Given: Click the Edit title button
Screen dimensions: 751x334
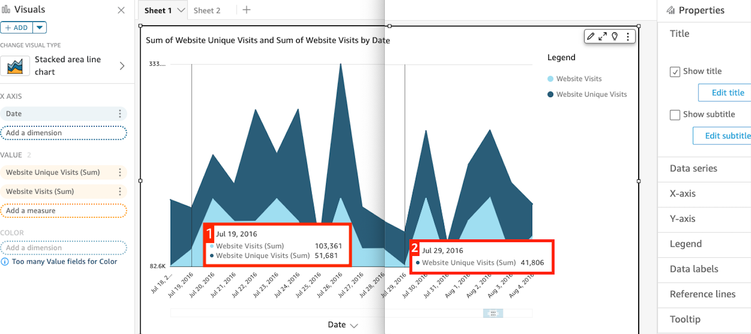Looking at the screenshot, I should coord(724,93).
